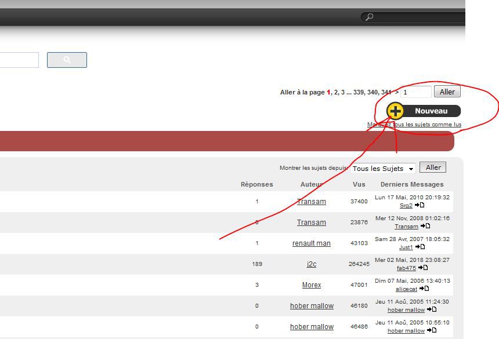Jump to page 341 in pagination
This screenshot has height=339, width=499.
coord(386,92)
